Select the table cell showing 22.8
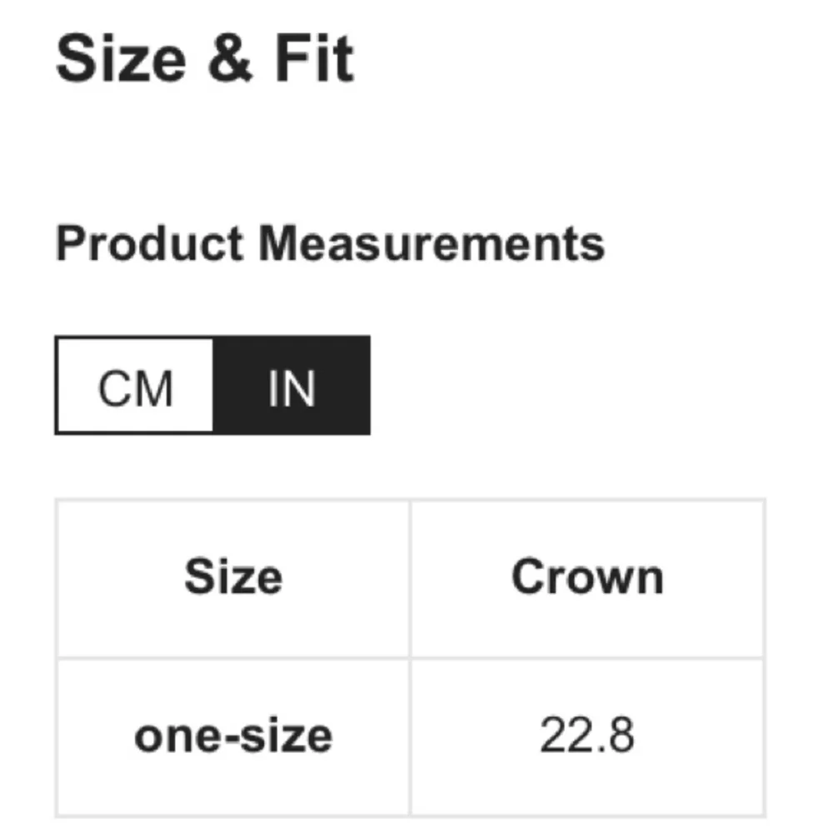The width and height of the screenshot is (833, 833). pyautogui.click(x=587, y=736)
